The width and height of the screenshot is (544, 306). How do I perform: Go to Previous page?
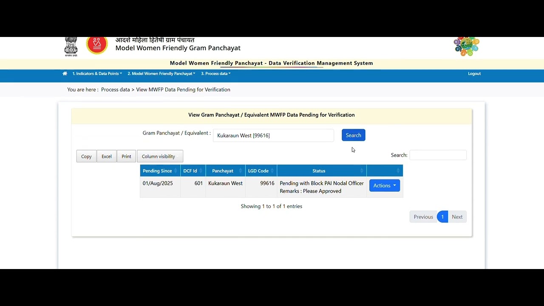pos(423,217)
